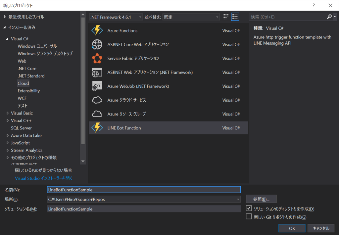The width and height of the screenshot is (339, 235).
Task: Click the tree scrollbar down arrow
Action: (83, 161)
